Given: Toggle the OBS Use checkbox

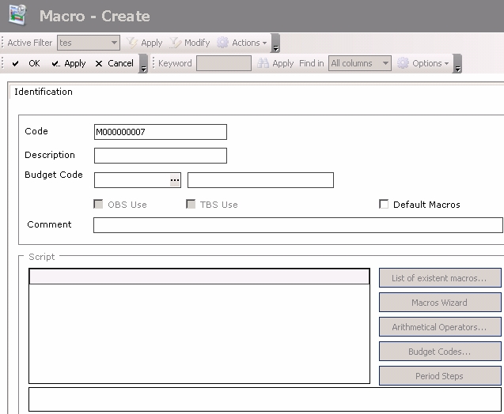Looking at the screenshot, I should (99, 205).
